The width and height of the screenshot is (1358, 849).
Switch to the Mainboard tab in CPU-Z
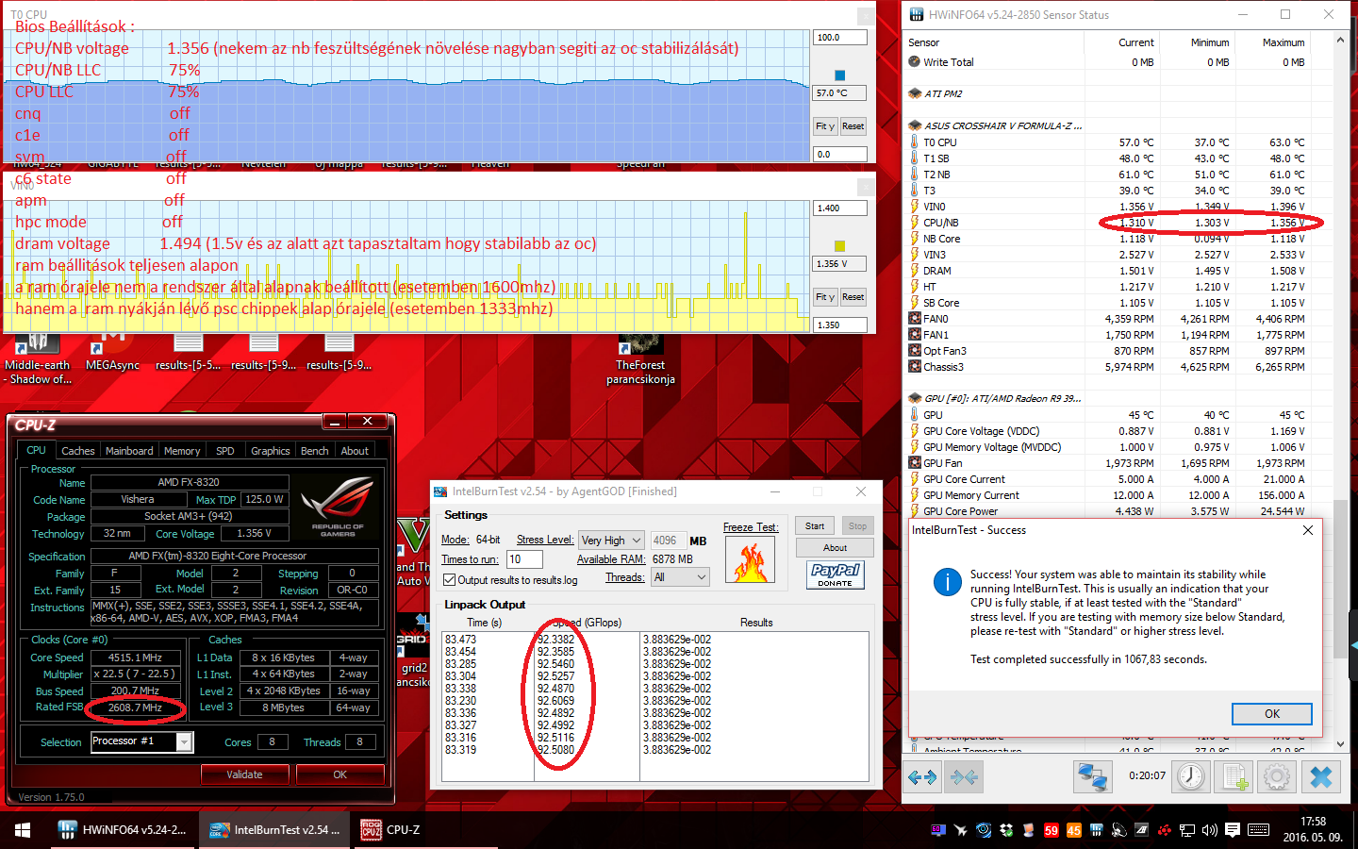coord(129,451)
